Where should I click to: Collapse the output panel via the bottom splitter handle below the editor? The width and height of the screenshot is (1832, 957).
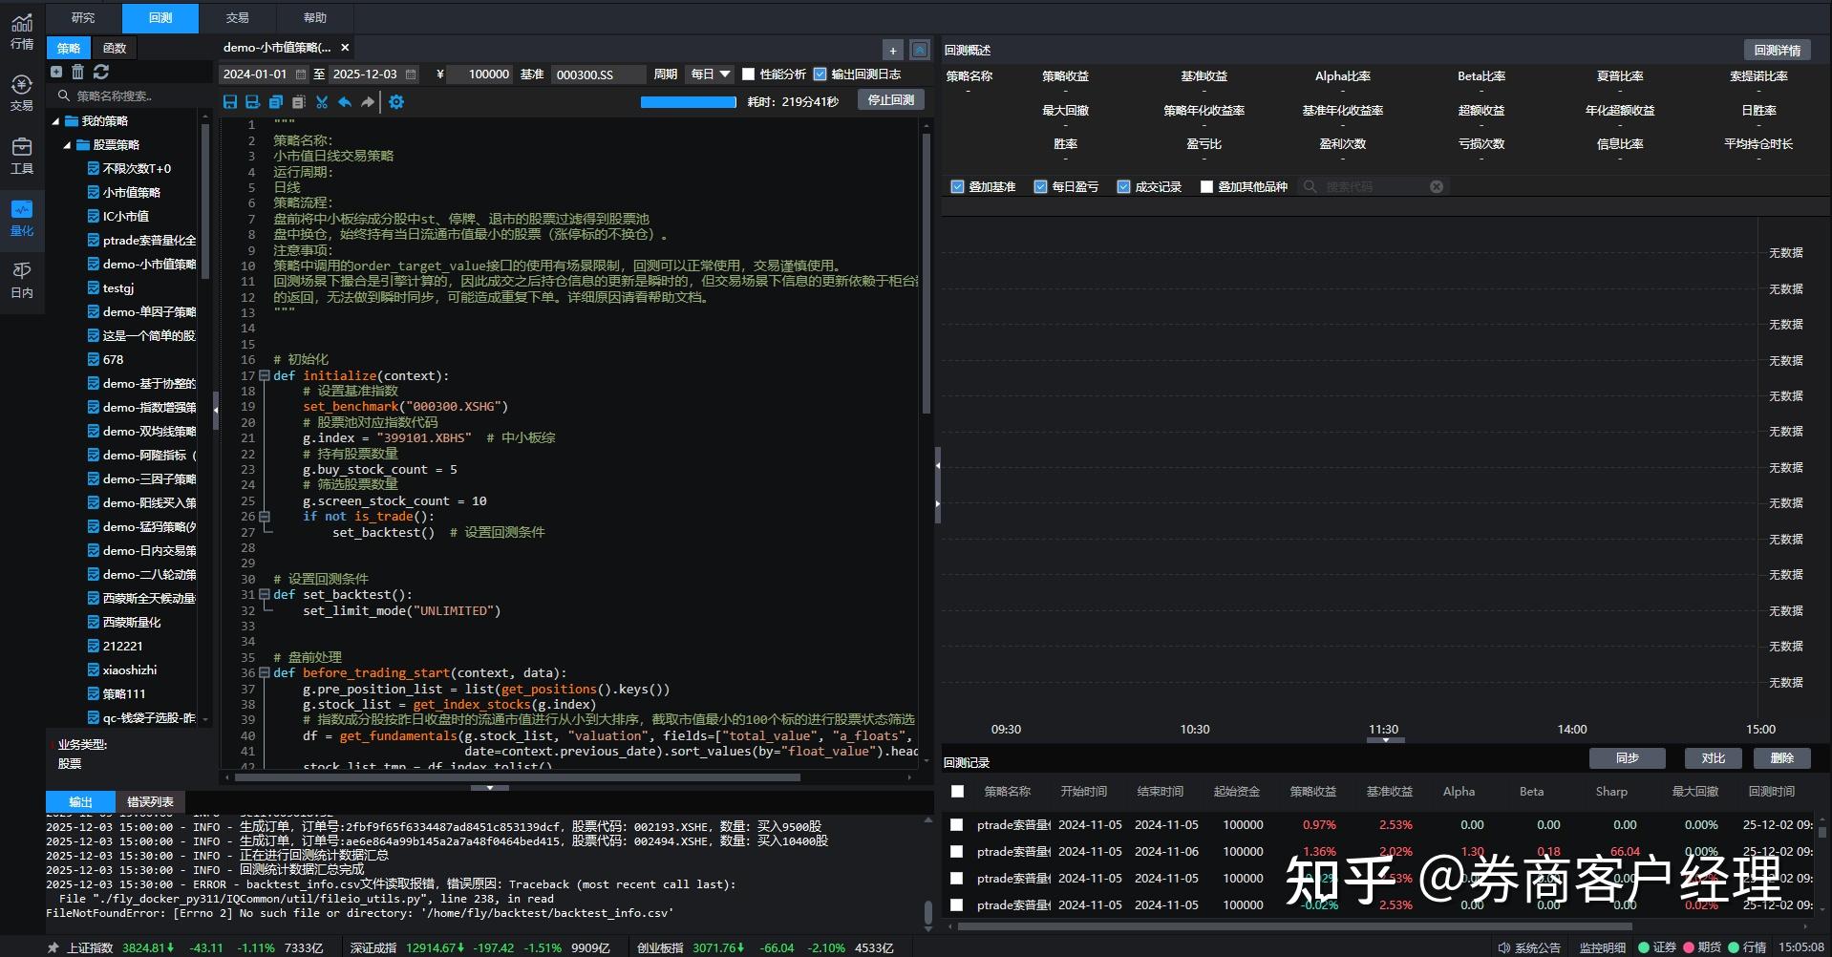click(x=489, y=787)
